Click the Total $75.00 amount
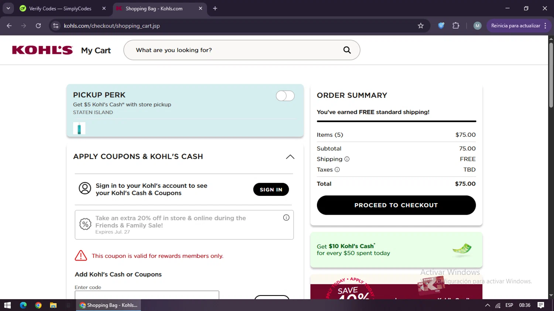Image resolution: width=554 pixels, height=311 pixels. point(465,184)
